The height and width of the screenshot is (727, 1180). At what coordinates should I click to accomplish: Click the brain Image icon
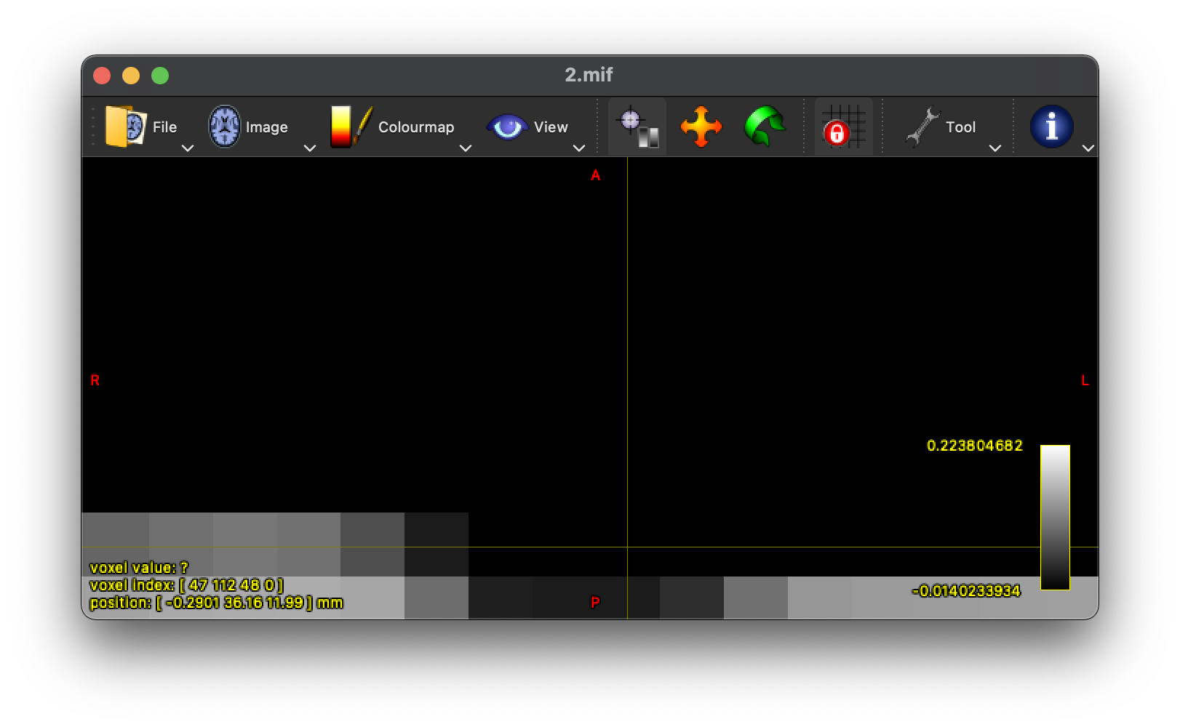(x=226, y=125)
